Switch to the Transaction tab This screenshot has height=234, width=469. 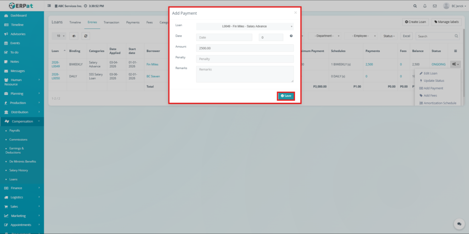[x=111, y=22]
